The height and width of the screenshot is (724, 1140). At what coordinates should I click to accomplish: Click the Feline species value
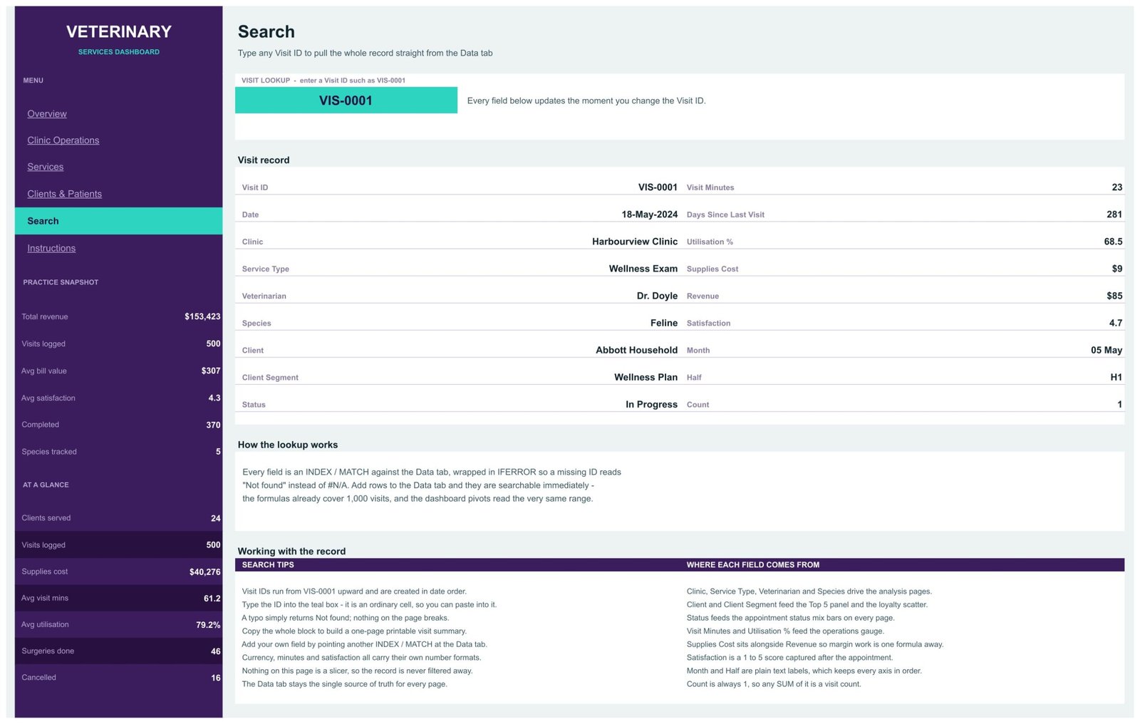coord(664,323)
